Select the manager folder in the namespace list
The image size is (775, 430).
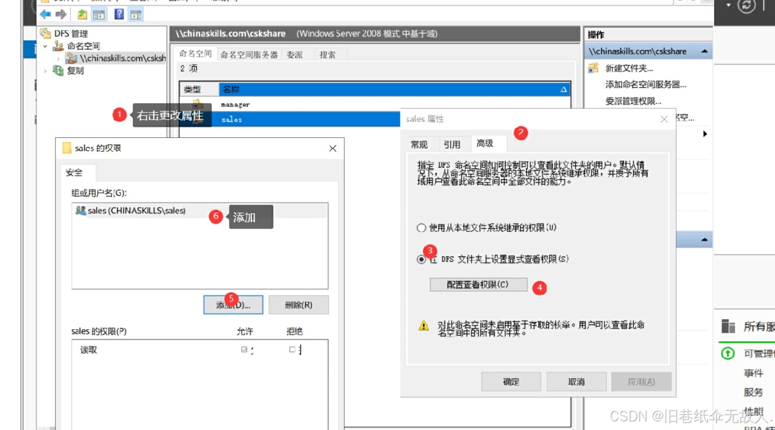(x=235, y=104)
